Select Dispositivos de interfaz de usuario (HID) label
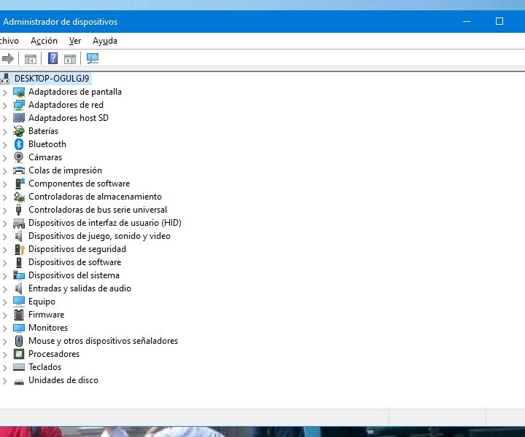 pyautogui.click(x=105, y=223)
